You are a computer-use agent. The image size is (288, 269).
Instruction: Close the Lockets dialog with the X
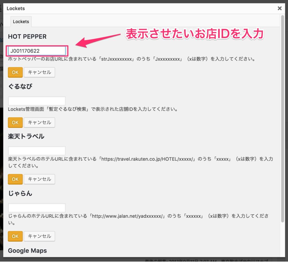tap(279, 8)
